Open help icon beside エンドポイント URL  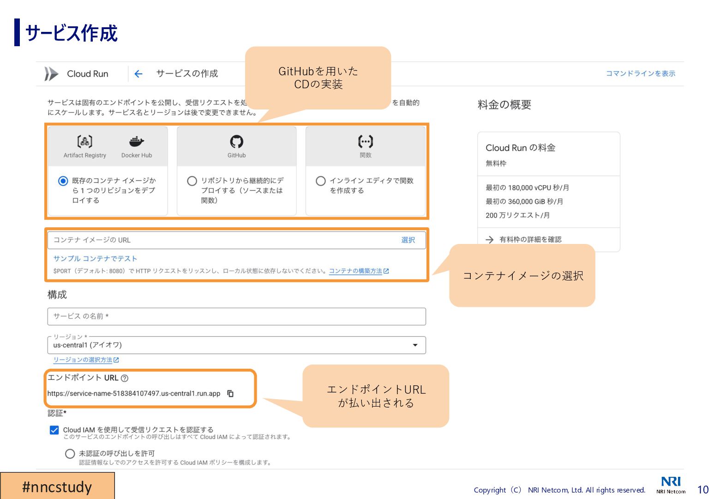click(125, 378)
